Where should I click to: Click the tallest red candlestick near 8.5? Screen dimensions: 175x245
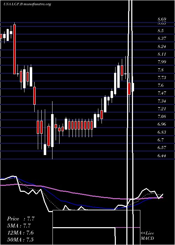[15, 49]
